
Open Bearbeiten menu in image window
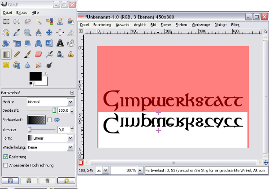[x=102, y=25]
